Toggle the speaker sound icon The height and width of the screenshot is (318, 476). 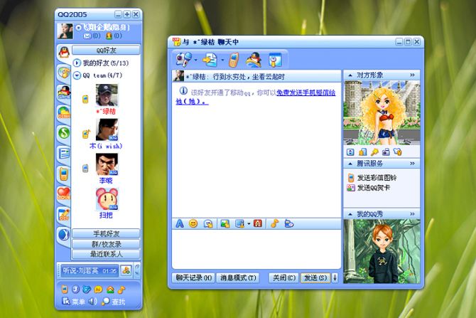click(92, 301)
